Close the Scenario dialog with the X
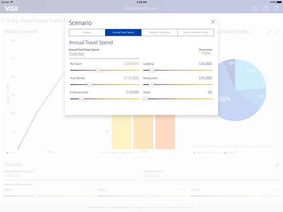Viewport: 283px width, 212px height. (x=213, y=22)
